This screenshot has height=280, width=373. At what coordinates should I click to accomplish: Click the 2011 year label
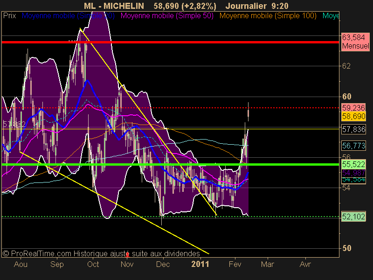click(x=200, y=264)
